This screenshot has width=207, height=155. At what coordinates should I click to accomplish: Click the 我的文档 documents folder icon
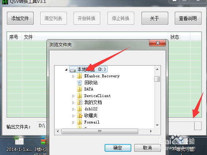80,102
